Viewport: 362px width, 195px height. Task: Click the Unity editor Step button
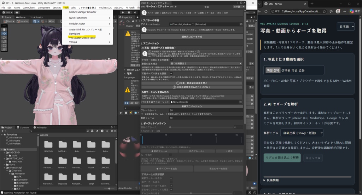[x=135, y=12]
